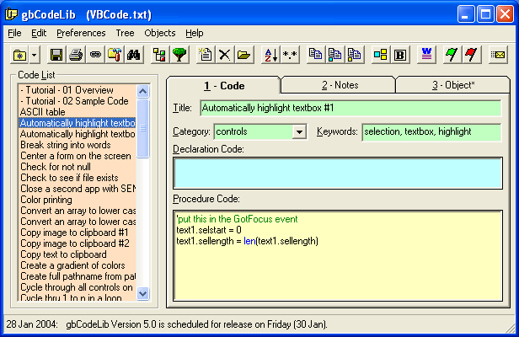Click the open folder toolbar icon
This screenshot has height=337, width=519.
pyautogui.click(x=244, y=55)
